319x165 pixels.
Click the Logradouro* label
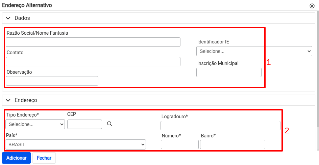pyautogui.click(x=175, y=117)
